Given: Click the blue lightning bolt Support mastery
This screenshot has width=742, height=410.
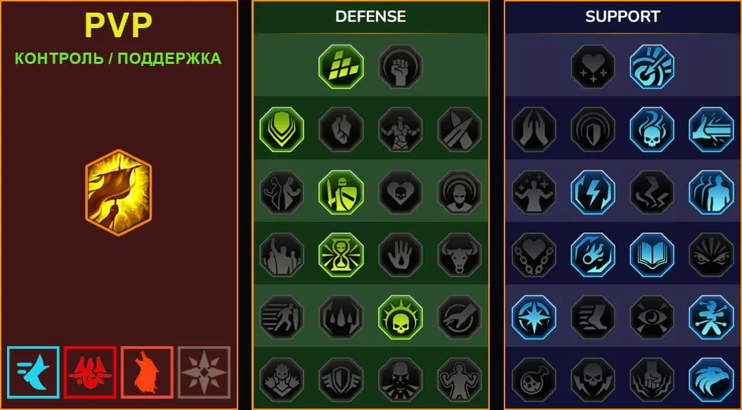Looking at the screenshot, I should (x=592, y=192).
